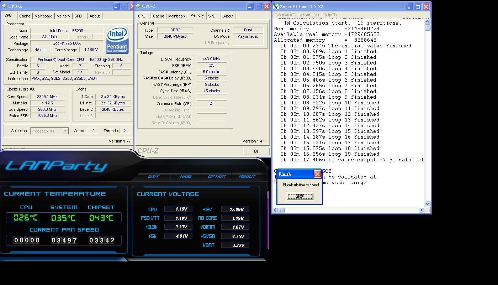Click the Core Speed value 3329.1 MHz
Viewport: 498px width, 285px height.
[47, 97]
